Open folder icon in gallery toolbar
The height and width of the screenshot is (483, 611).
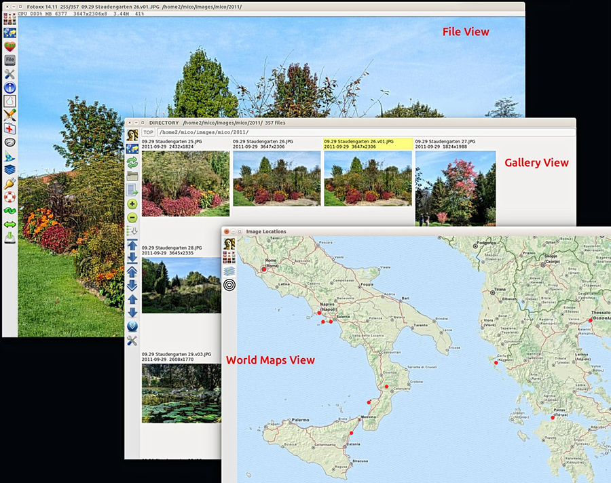[x=132, y=176]
